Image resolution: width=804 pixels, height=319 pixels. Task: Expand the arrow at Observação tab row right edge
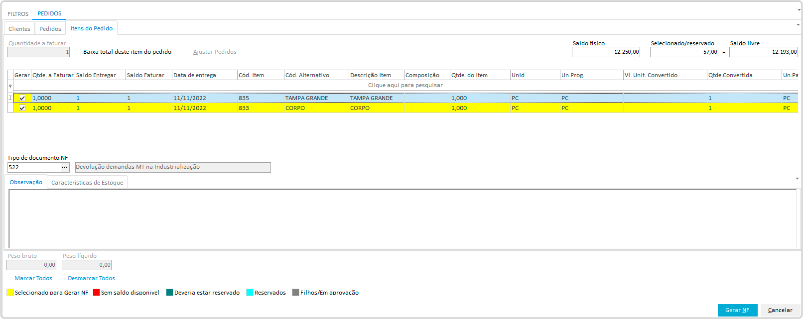click(797, 179)
